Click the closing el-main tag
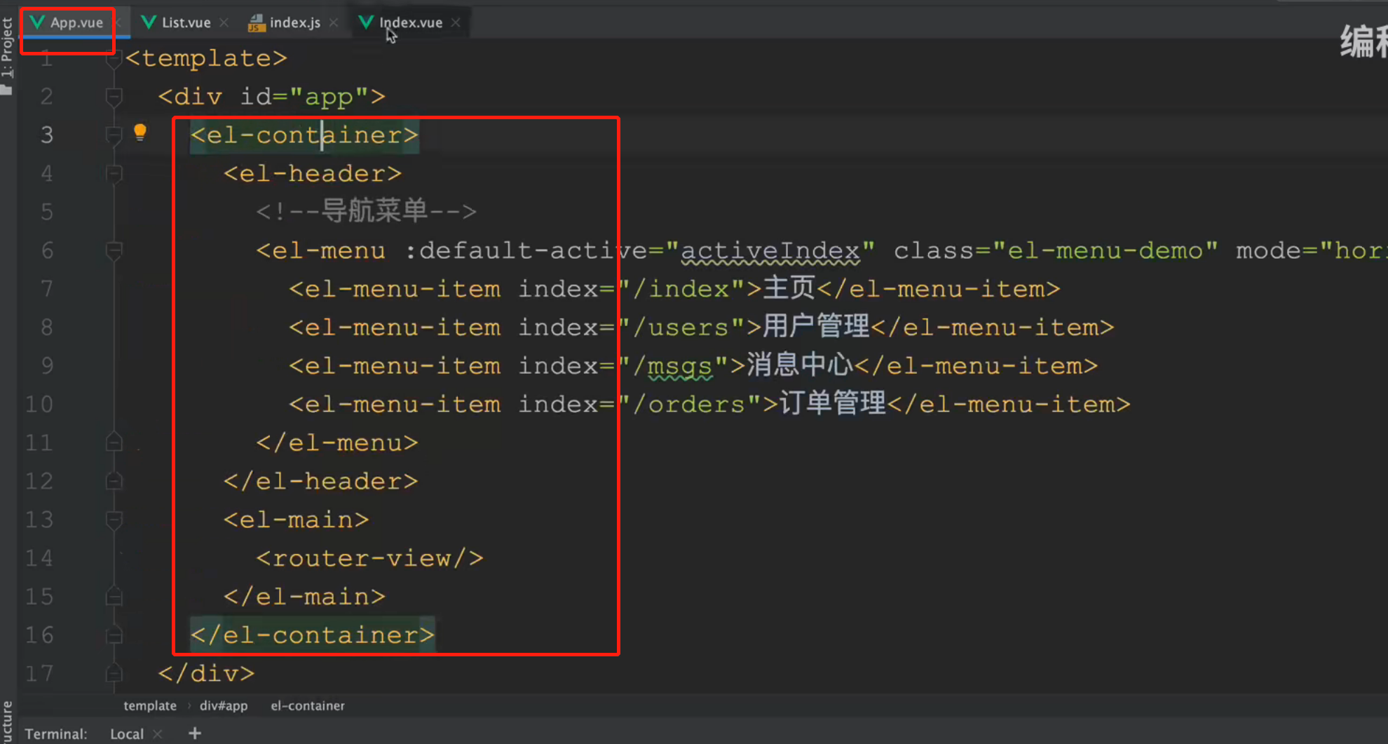The width and height of the screenshot is (1388, 744). 304,597
